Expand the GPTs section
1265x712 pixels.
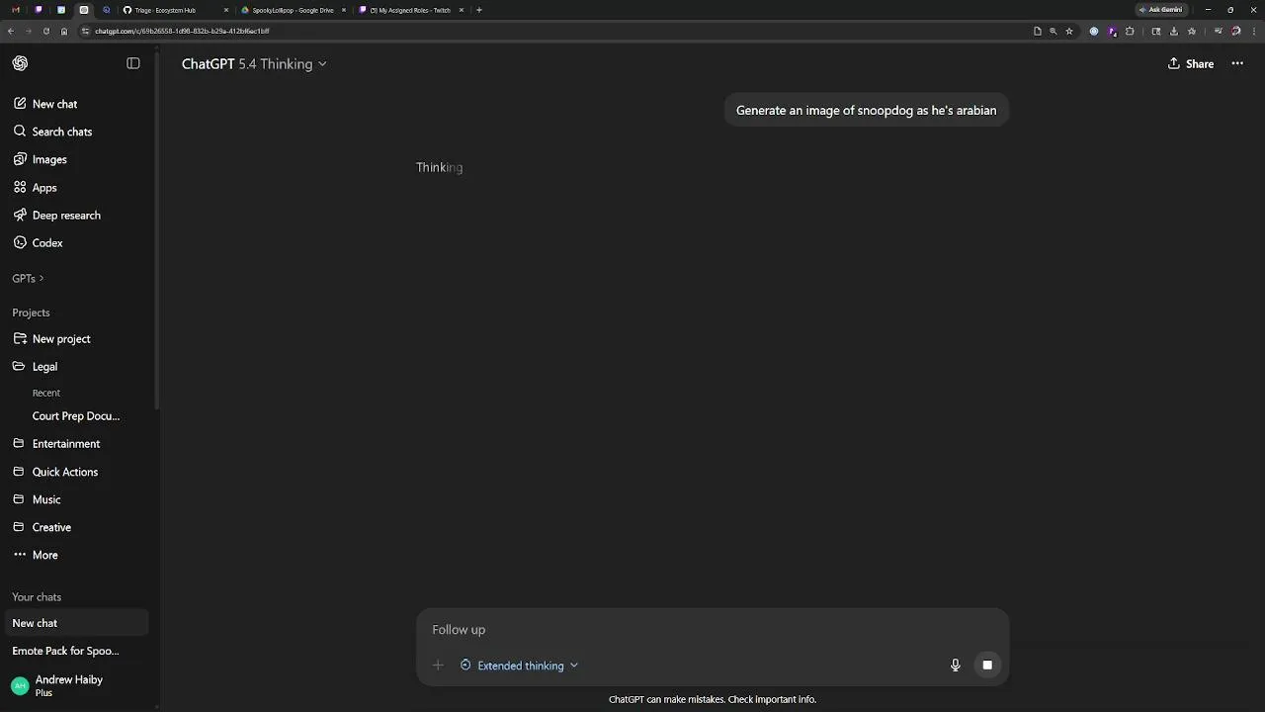pos(28,278)
